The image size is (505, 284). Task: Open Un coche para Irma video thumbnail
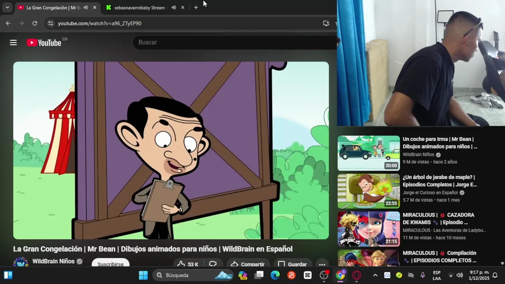coord(368,153)
